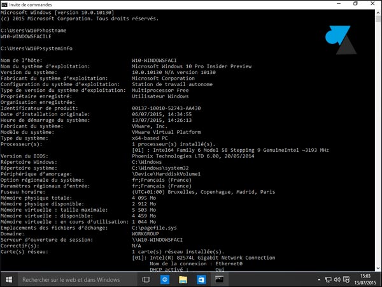Click 'Utilisateur Windows' owner value

point(160,96)
